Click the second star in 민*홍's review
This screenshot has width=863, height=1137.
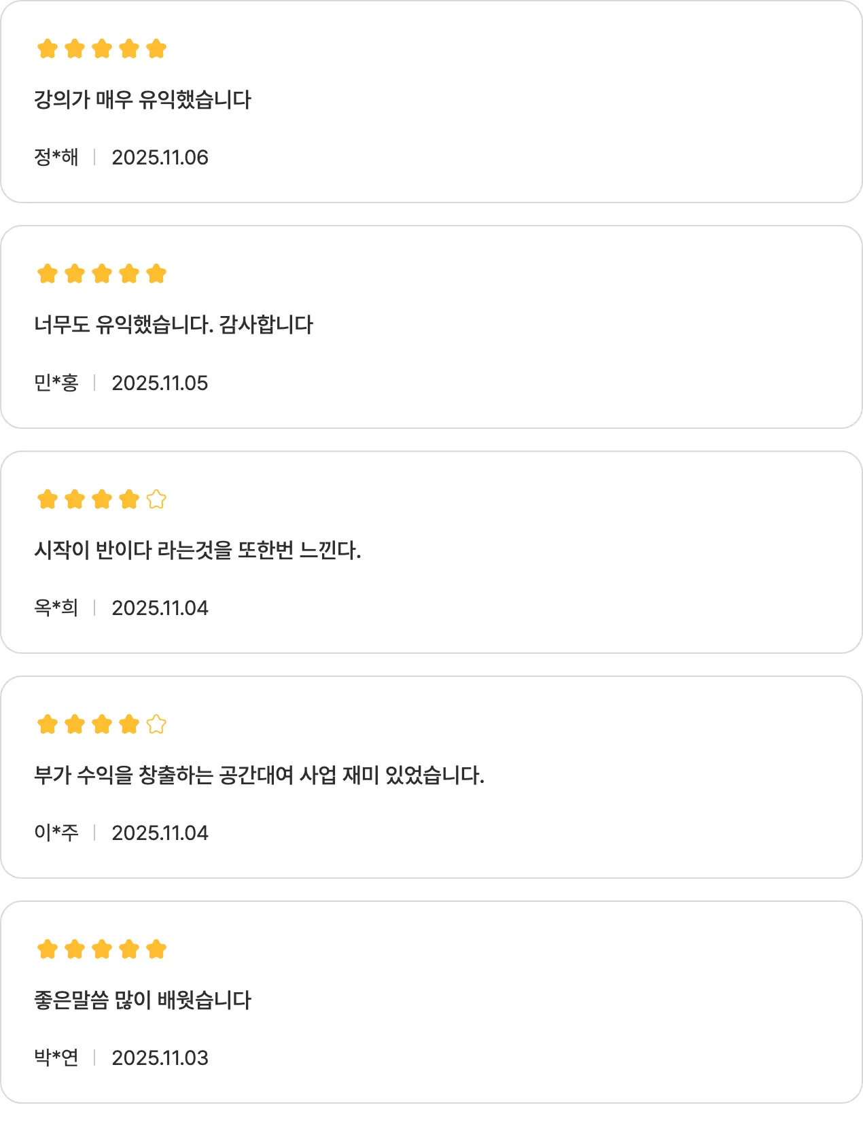[x=75, y=274]
